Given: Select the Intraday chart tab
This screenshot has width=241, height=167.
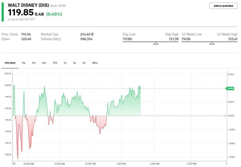Looking at the screenshot, I should (10, 63).
